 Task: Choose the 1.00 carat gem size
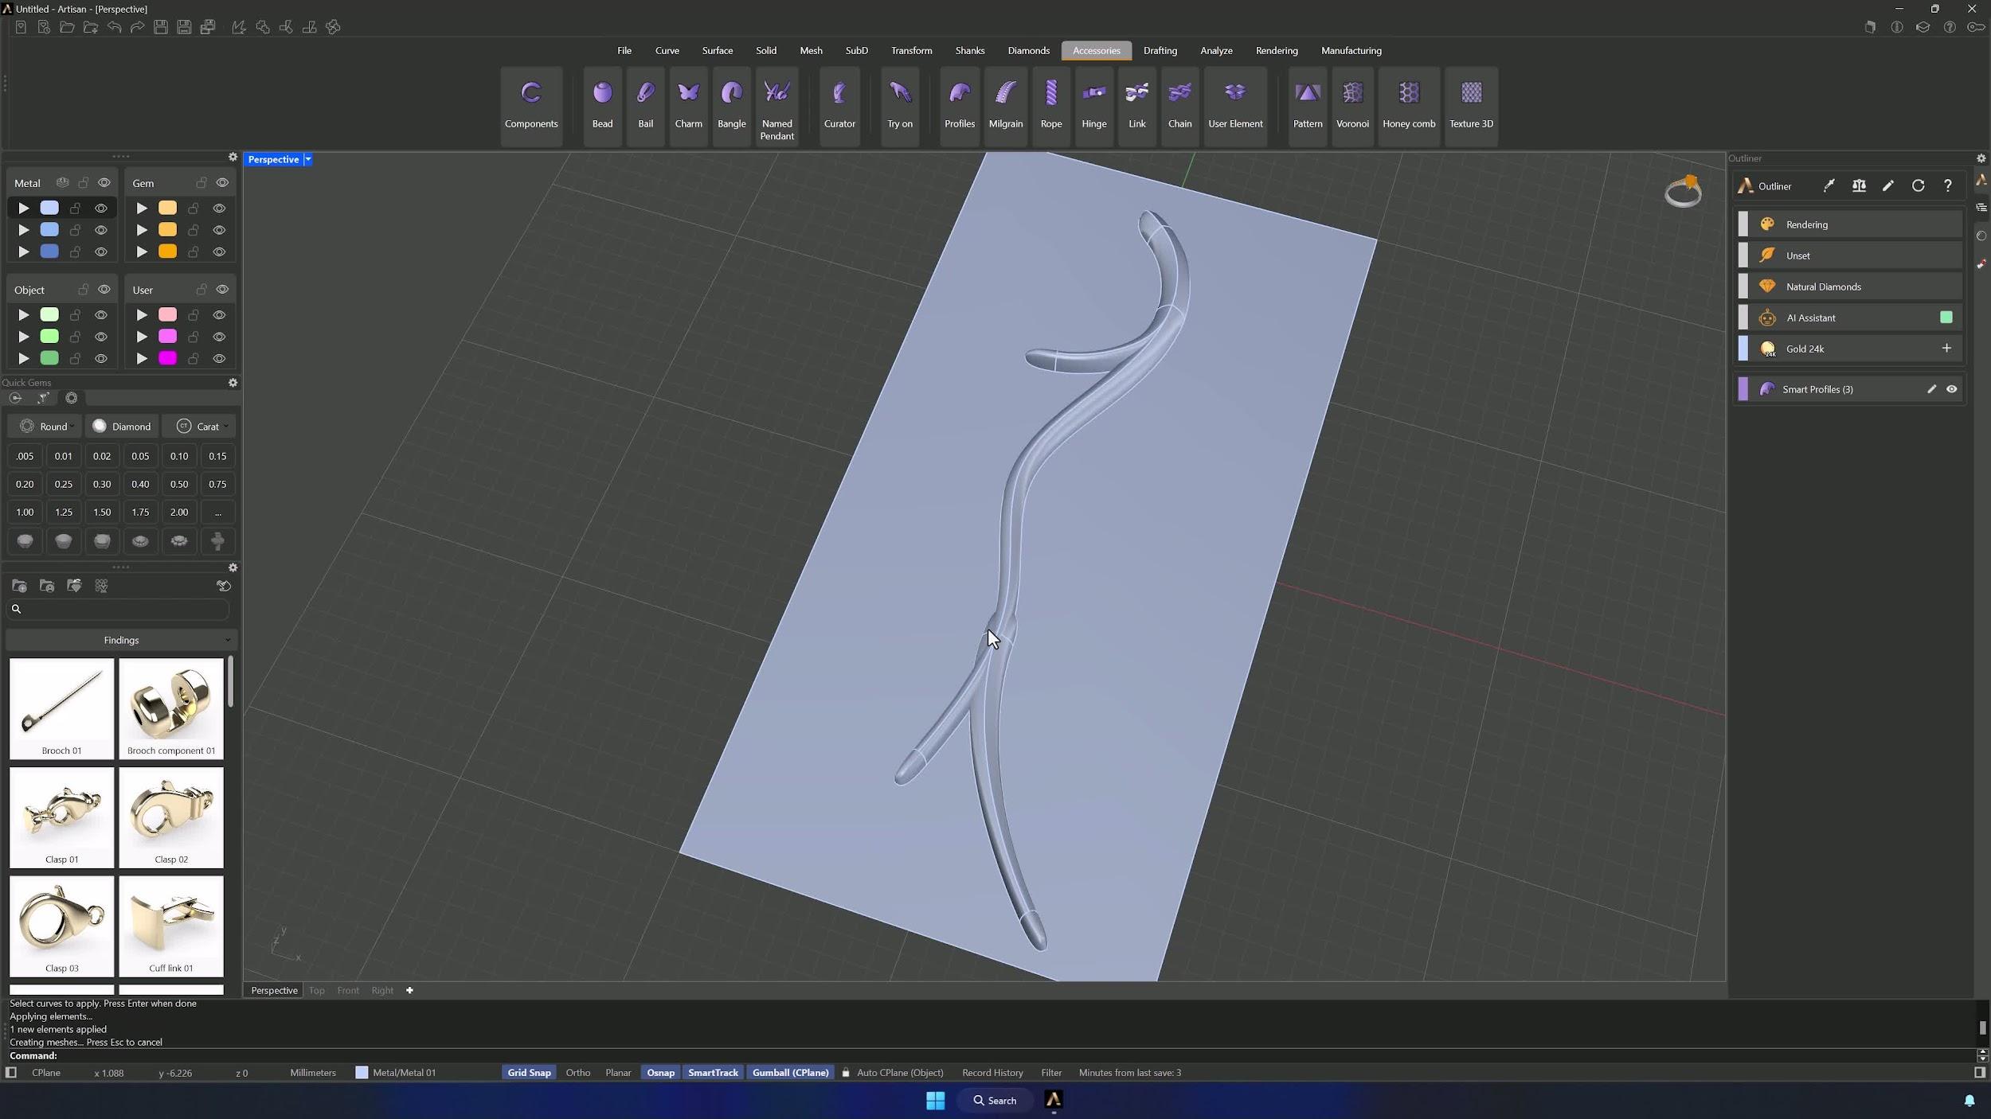(x=25, y=513)
